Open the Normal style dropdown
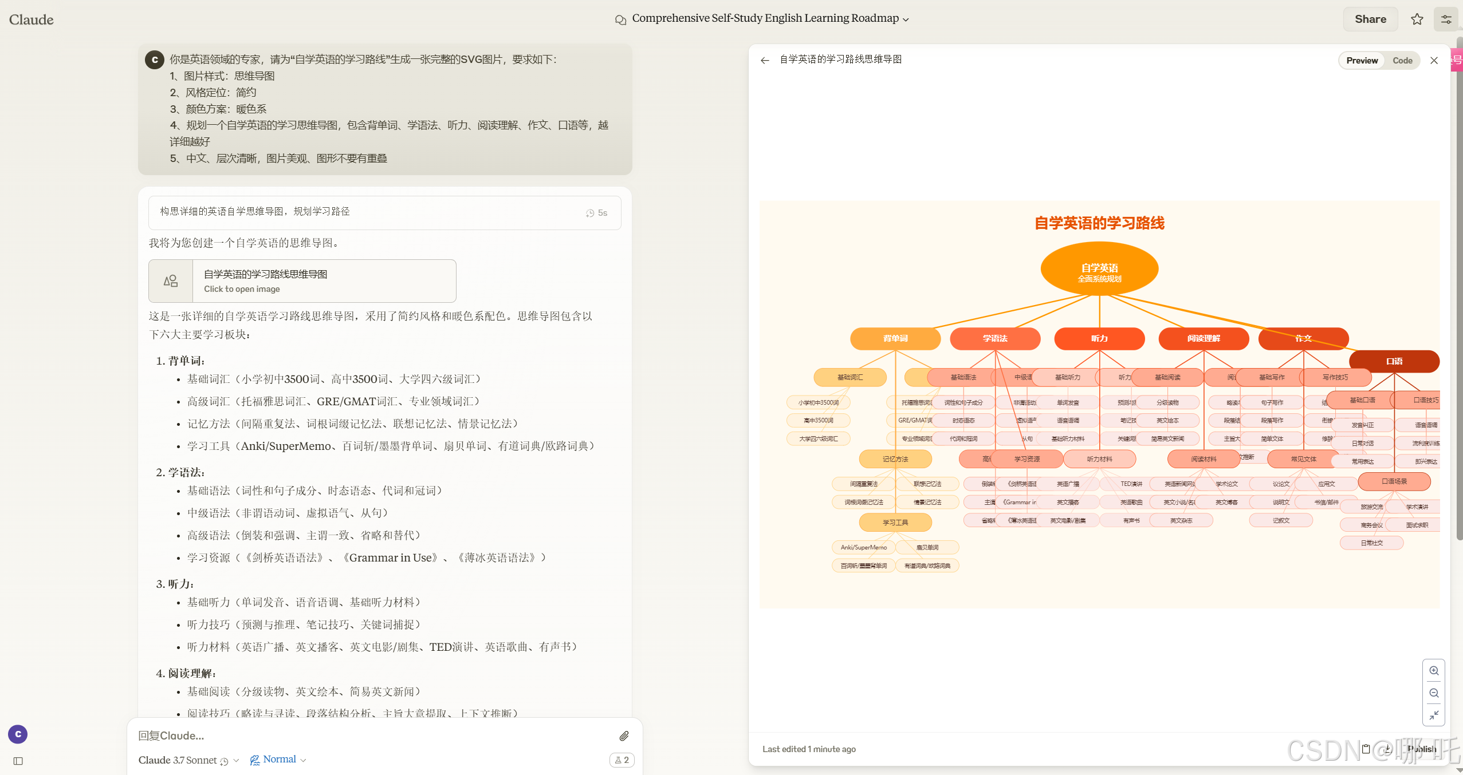 tap(278, 760)
